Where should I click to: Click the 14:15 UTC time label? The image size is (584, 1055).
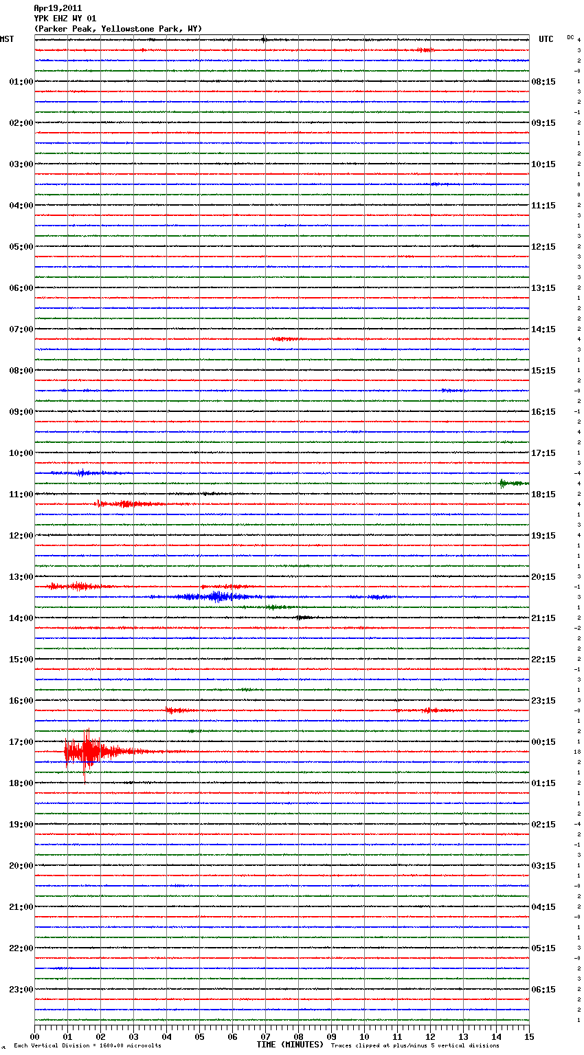(543, 329)
